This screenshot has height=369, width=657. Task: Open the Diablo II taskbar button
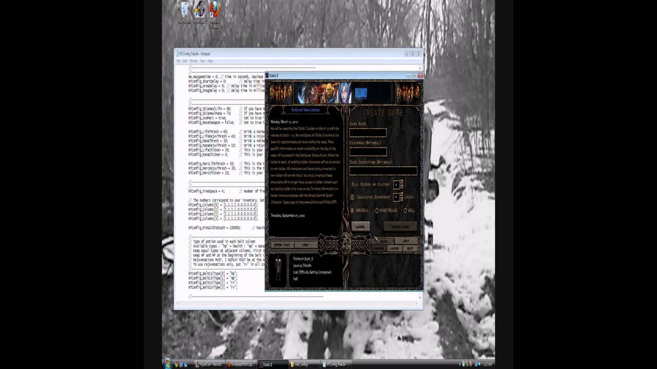tap(274, 364)
